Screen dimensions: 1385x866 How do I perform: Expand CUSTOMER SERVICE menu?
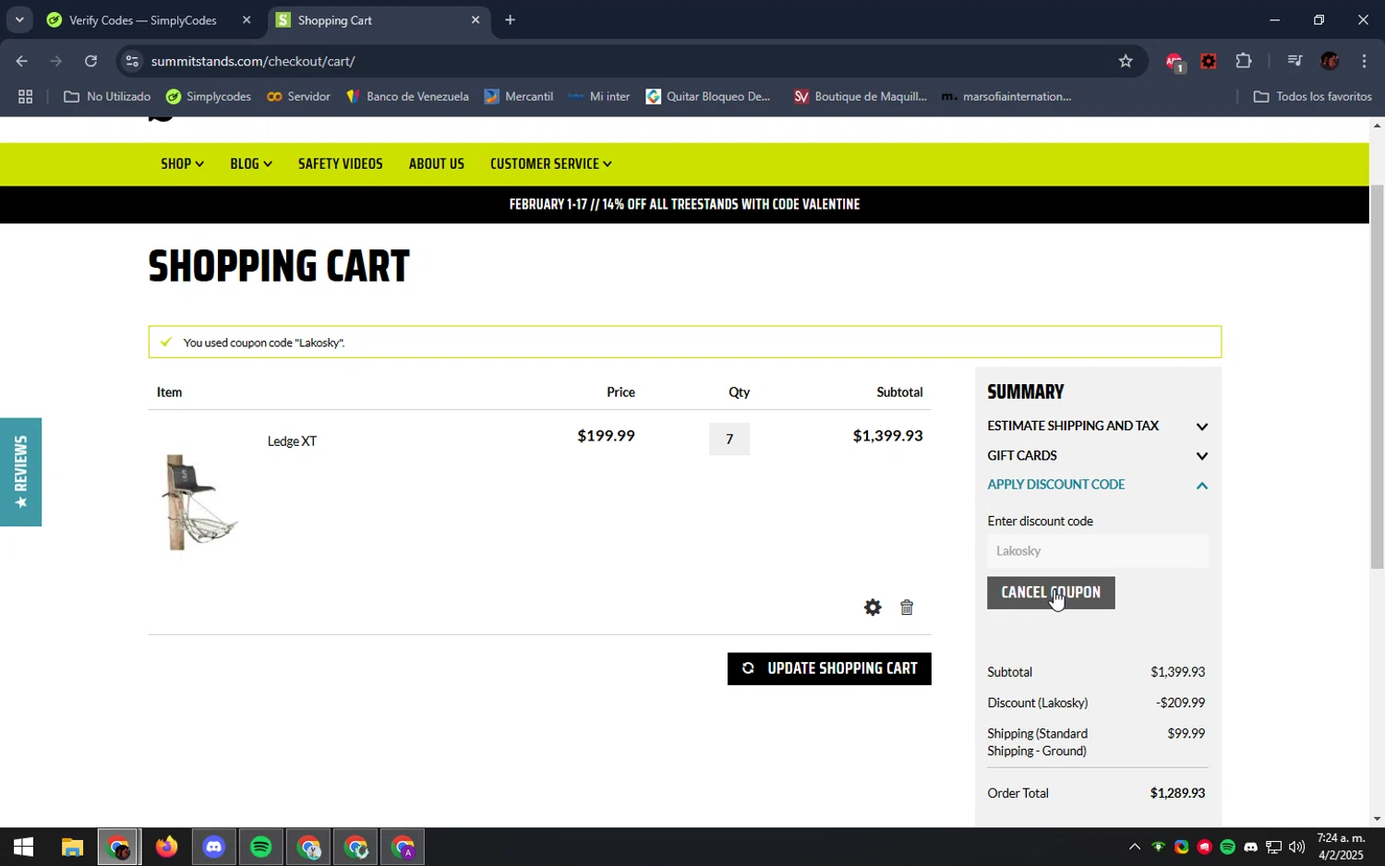550,163
